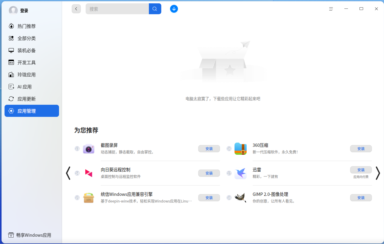Click the back arrow button
Image resolution: width=384 pixels, height=244 pixels.
click(76, 9)
